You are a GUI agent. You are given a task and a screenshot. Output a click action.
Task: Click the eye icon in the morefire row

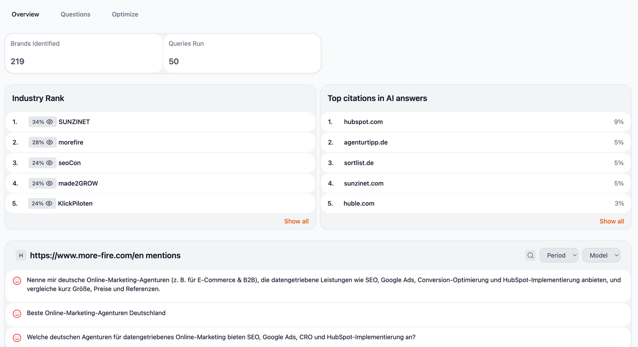(50, 142)
